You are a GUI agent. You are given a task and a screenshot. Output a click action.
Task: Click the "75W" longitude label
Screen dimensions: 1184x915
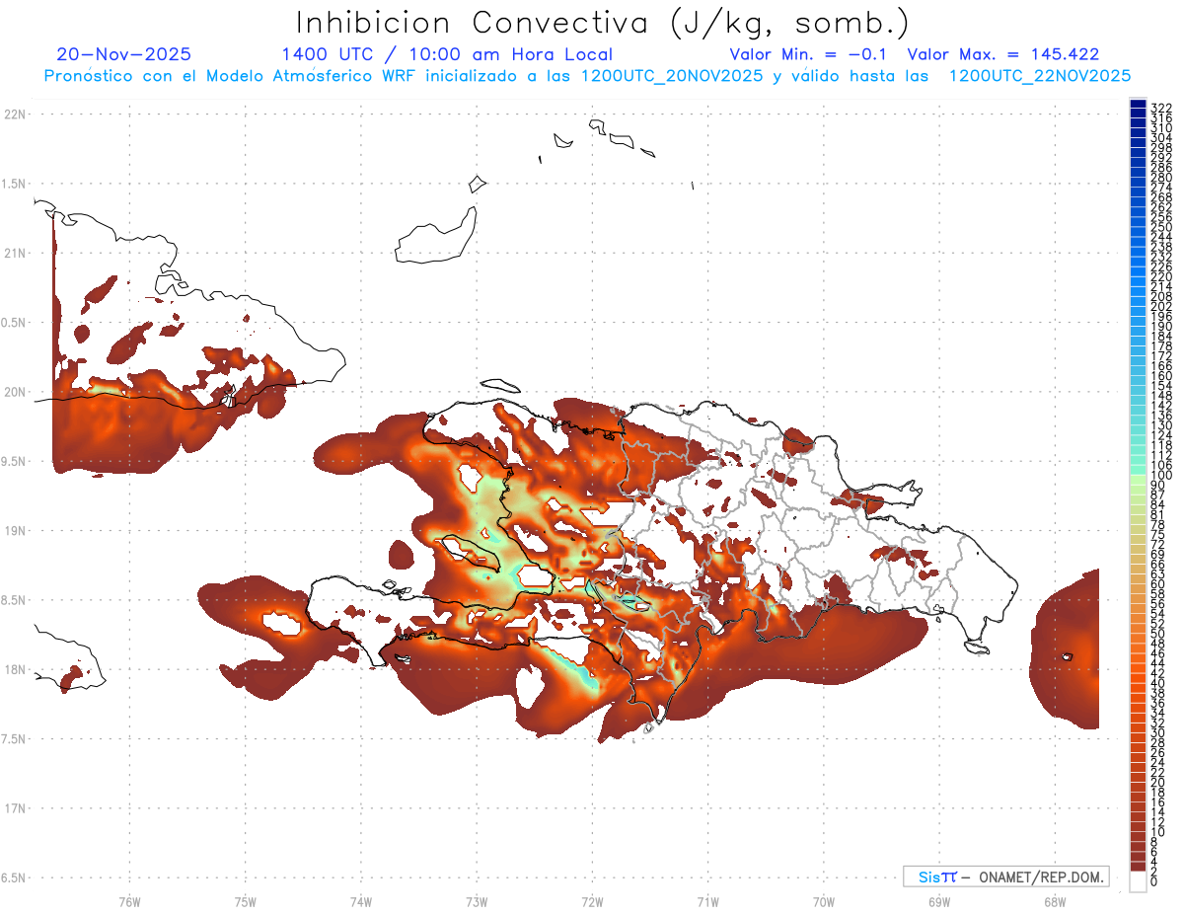(x=245, y=901)
